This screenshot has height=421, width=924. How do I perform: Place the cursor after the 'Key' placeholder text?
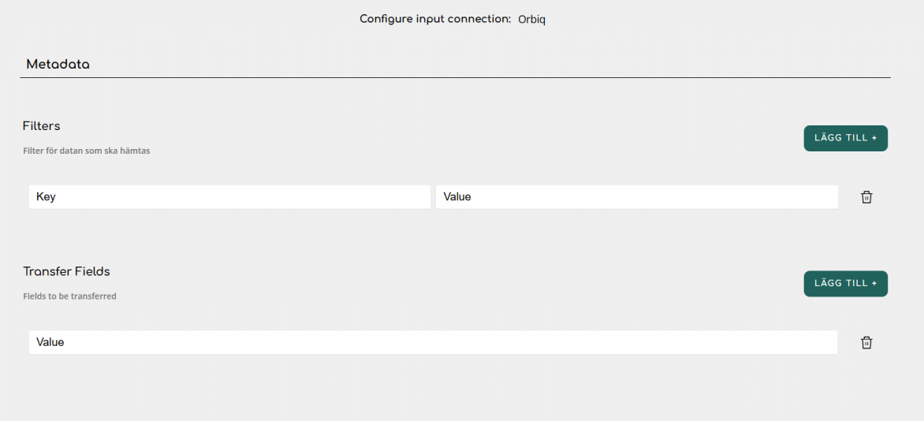click(58, 197)
